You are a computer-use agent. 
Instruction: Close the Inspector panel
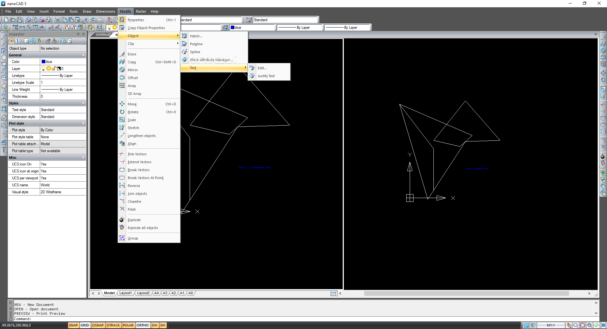point(83,34)
